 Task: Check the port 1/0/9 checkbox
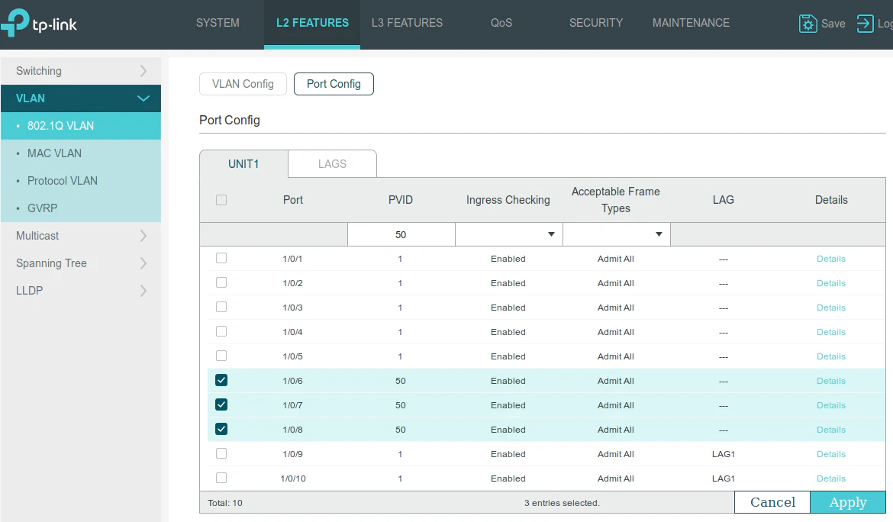[x=221, y=453]
